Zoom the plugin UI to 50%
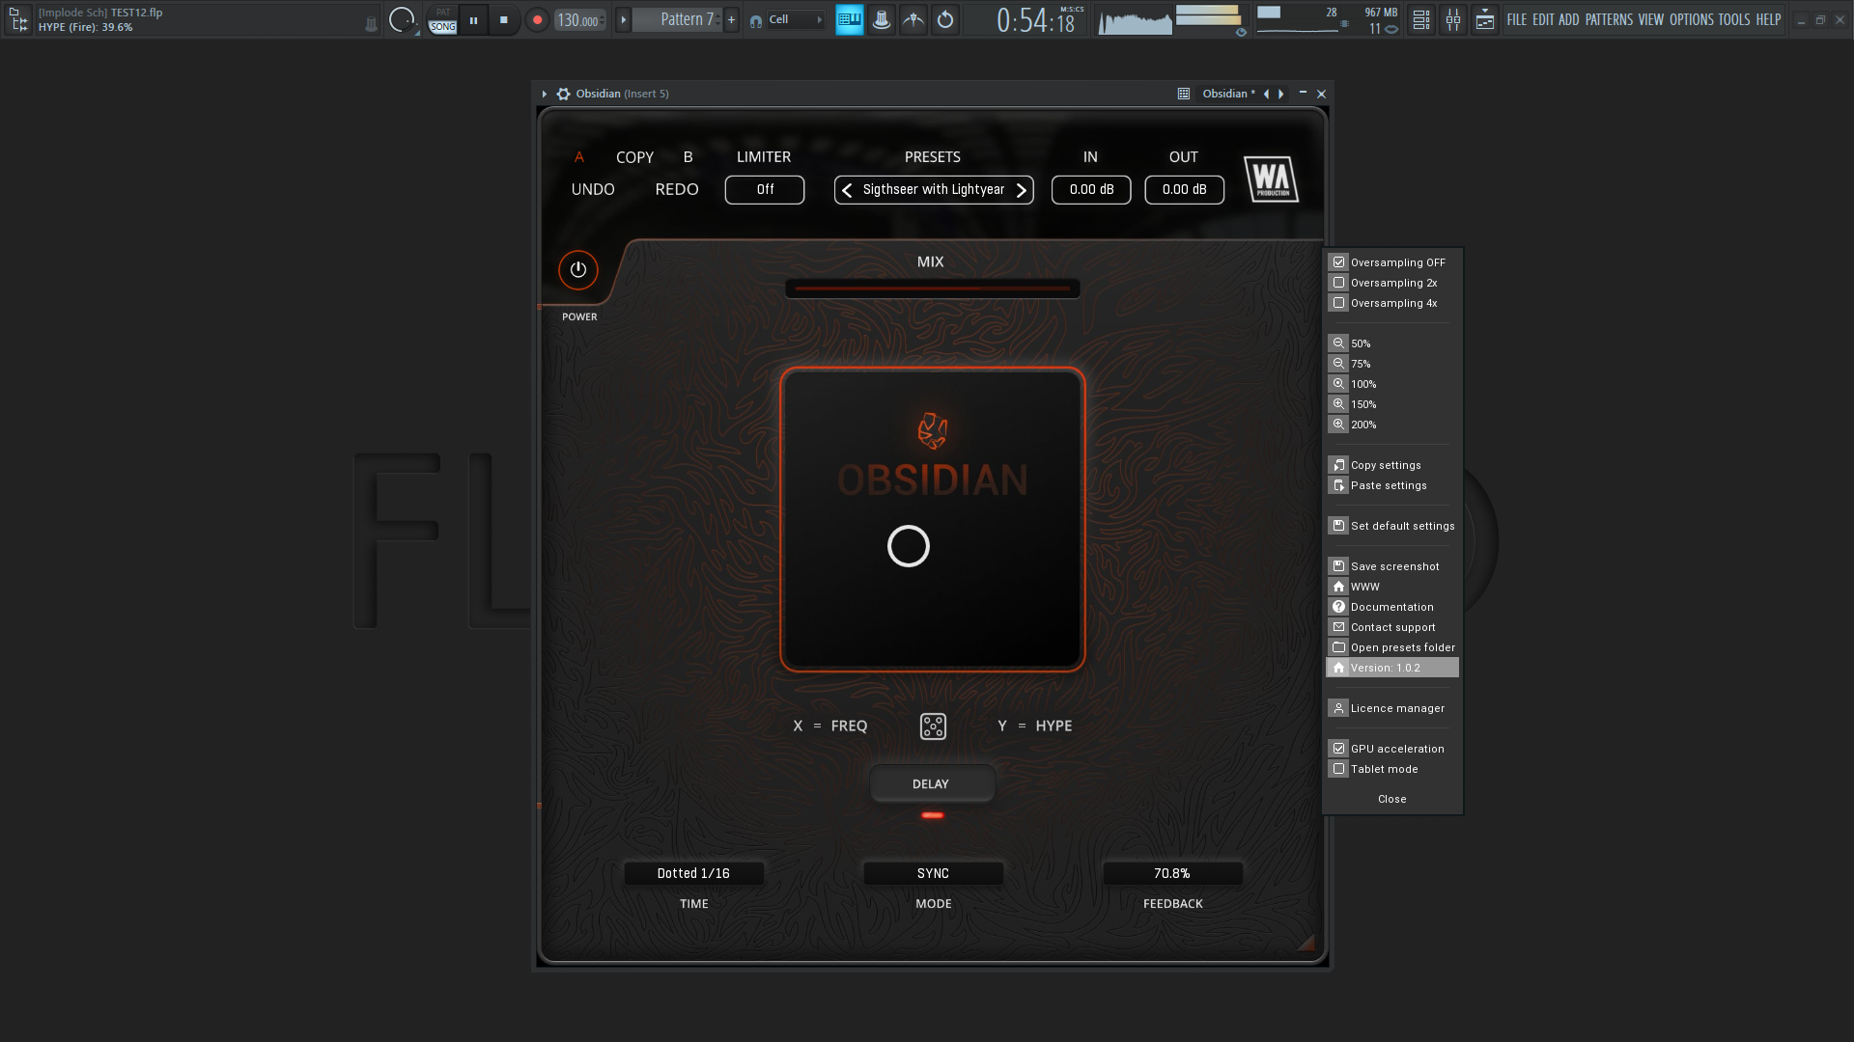The image size is (1854, 1042). pyautogui.click(x=1392, y=343)
